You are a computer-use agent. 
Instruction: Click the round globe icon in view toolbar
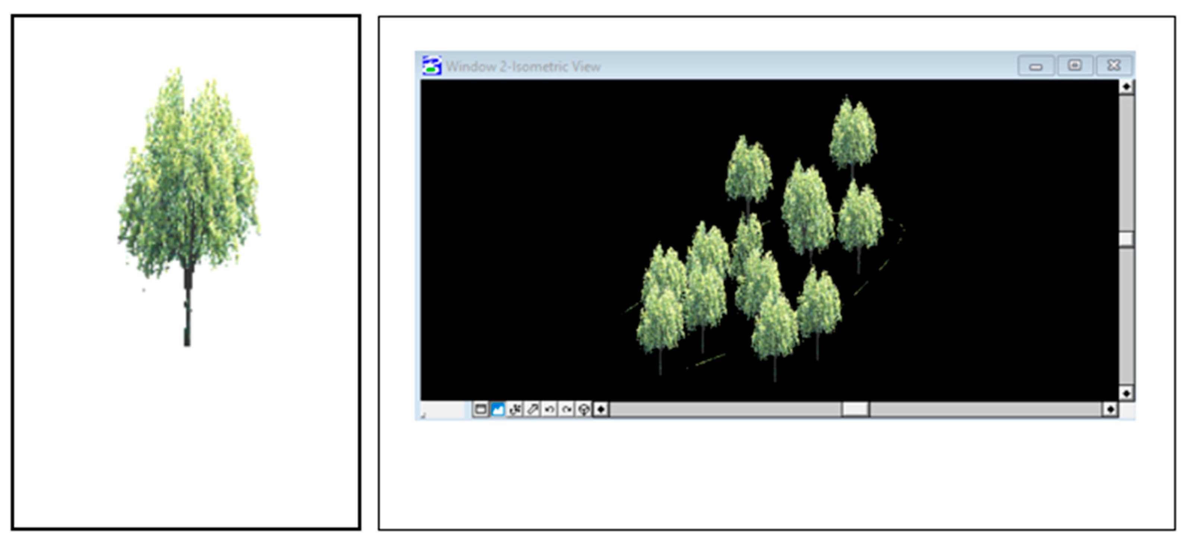point(583,409)
